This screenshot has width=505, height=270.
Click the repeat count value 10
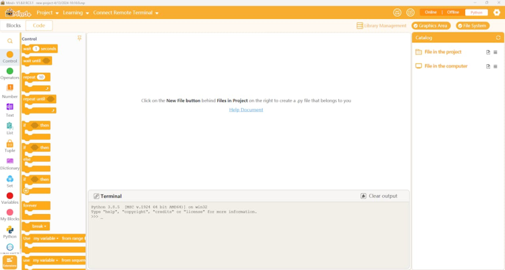(x=41, y=77)
